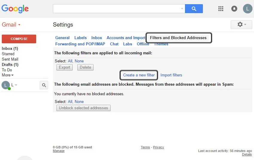Click the chat search magnifier icon

coord(44,85)
